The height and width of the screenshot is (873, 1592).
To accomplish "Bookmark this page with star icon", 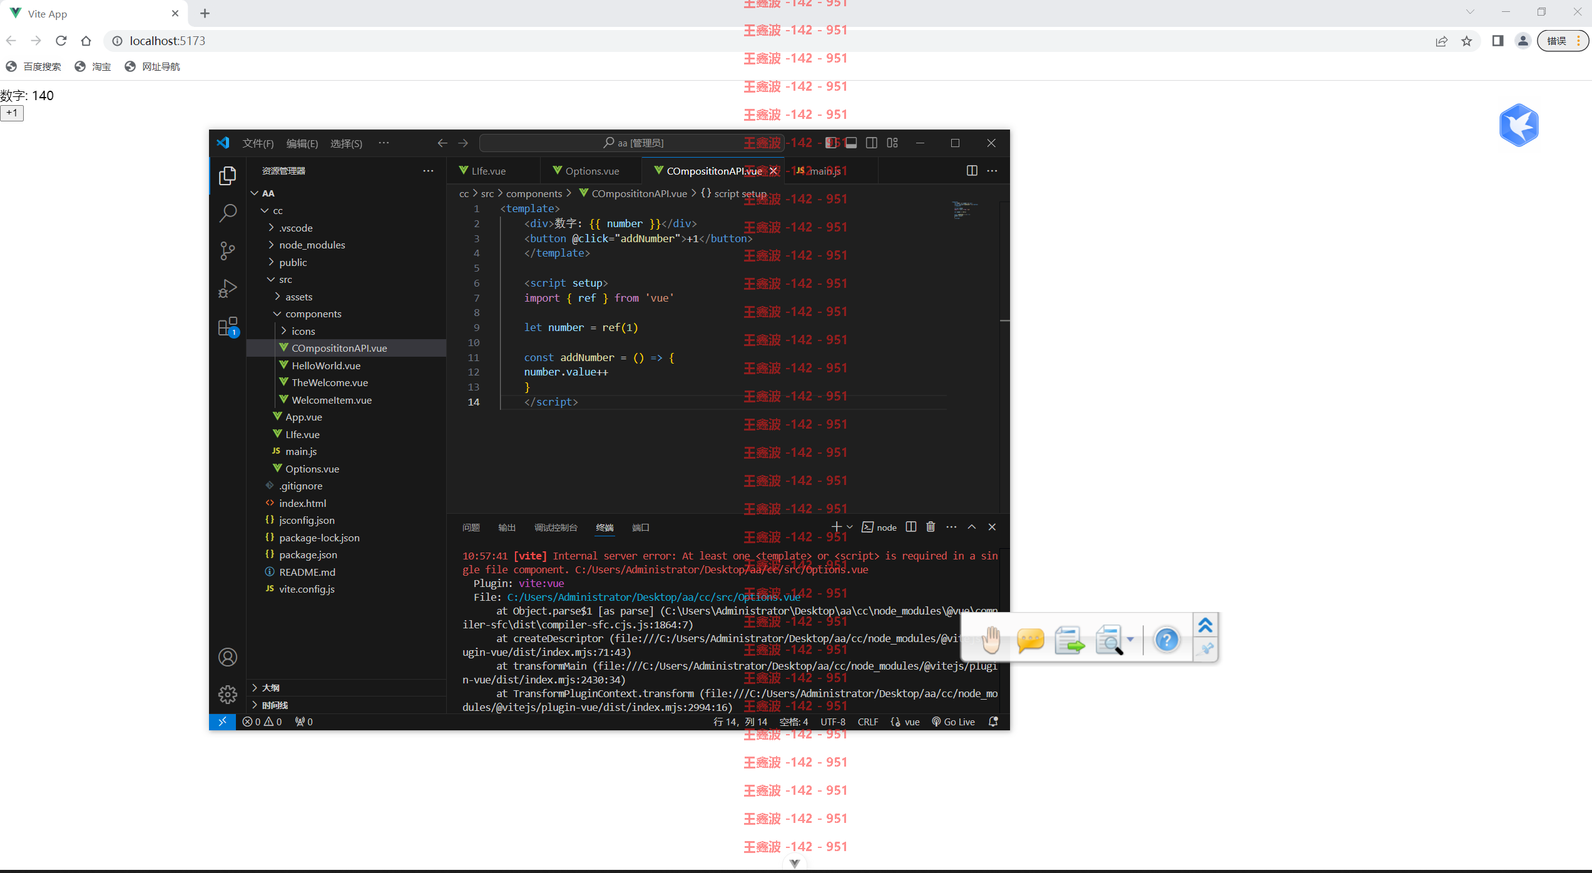I will (x=1467, y=41).
